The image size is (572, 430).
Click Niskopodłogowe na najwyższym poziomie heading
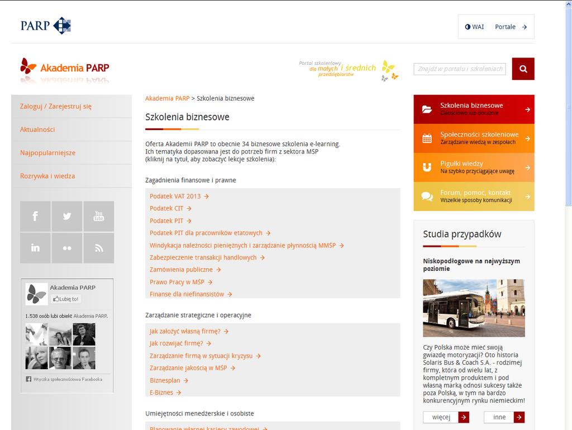click(x=471, y=265)
